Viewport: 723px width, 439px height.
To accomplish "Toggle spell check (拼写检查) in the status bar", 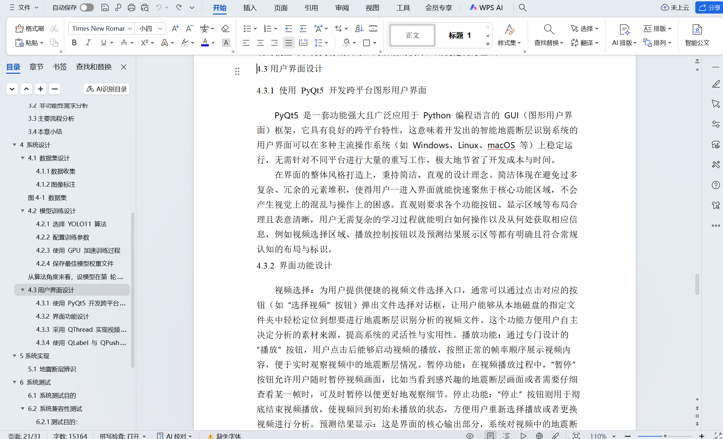I will tap(122, 436).
